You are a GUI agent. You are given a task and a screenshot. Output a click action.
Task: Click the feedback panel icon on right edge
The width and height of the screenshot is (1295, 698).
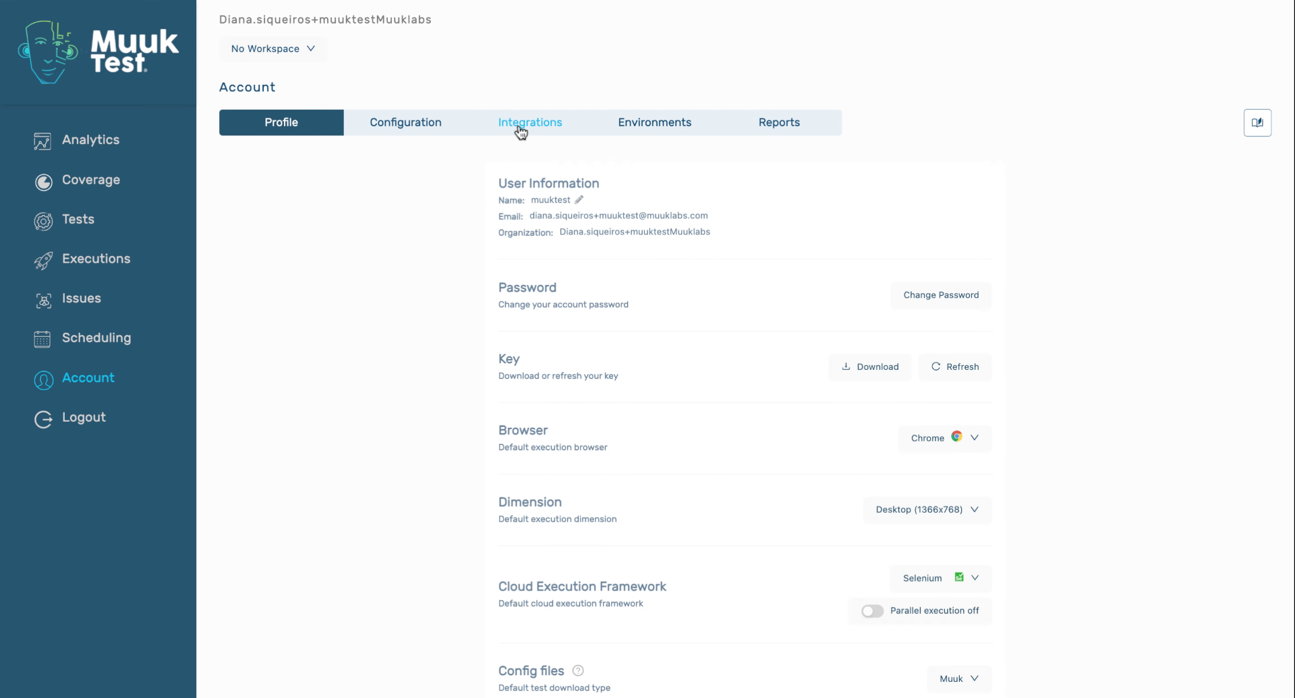[1257, 122]
